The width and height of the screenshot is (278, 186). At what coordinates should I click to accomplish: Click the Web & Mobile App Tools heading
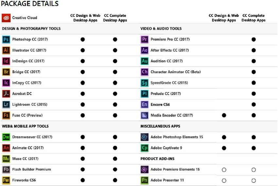[25, 126]
